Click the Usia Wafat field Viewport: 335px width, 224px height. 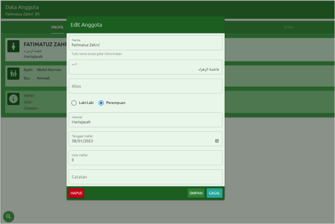pos(145,159)
